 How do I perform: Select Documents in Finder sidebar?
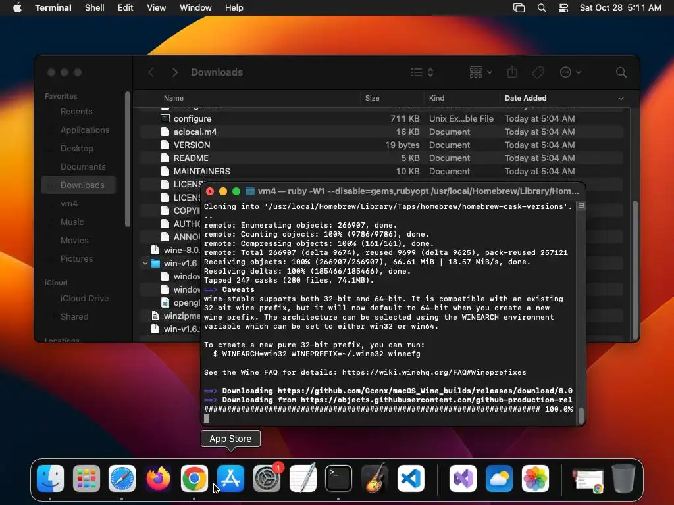[x=83, y=166]
